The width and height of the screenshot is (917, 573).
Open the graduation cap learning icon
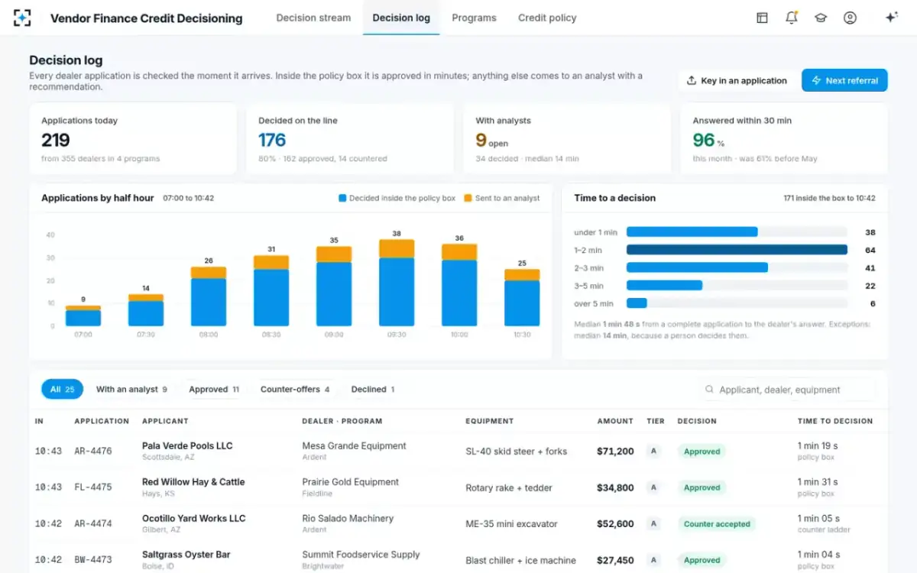(x=821, y=18)
